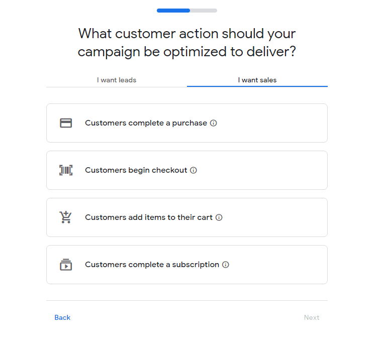This screenshot has height=355, width=383.
Task: Open info icon for complete a subscription
Action: click(x=226, y=265)
